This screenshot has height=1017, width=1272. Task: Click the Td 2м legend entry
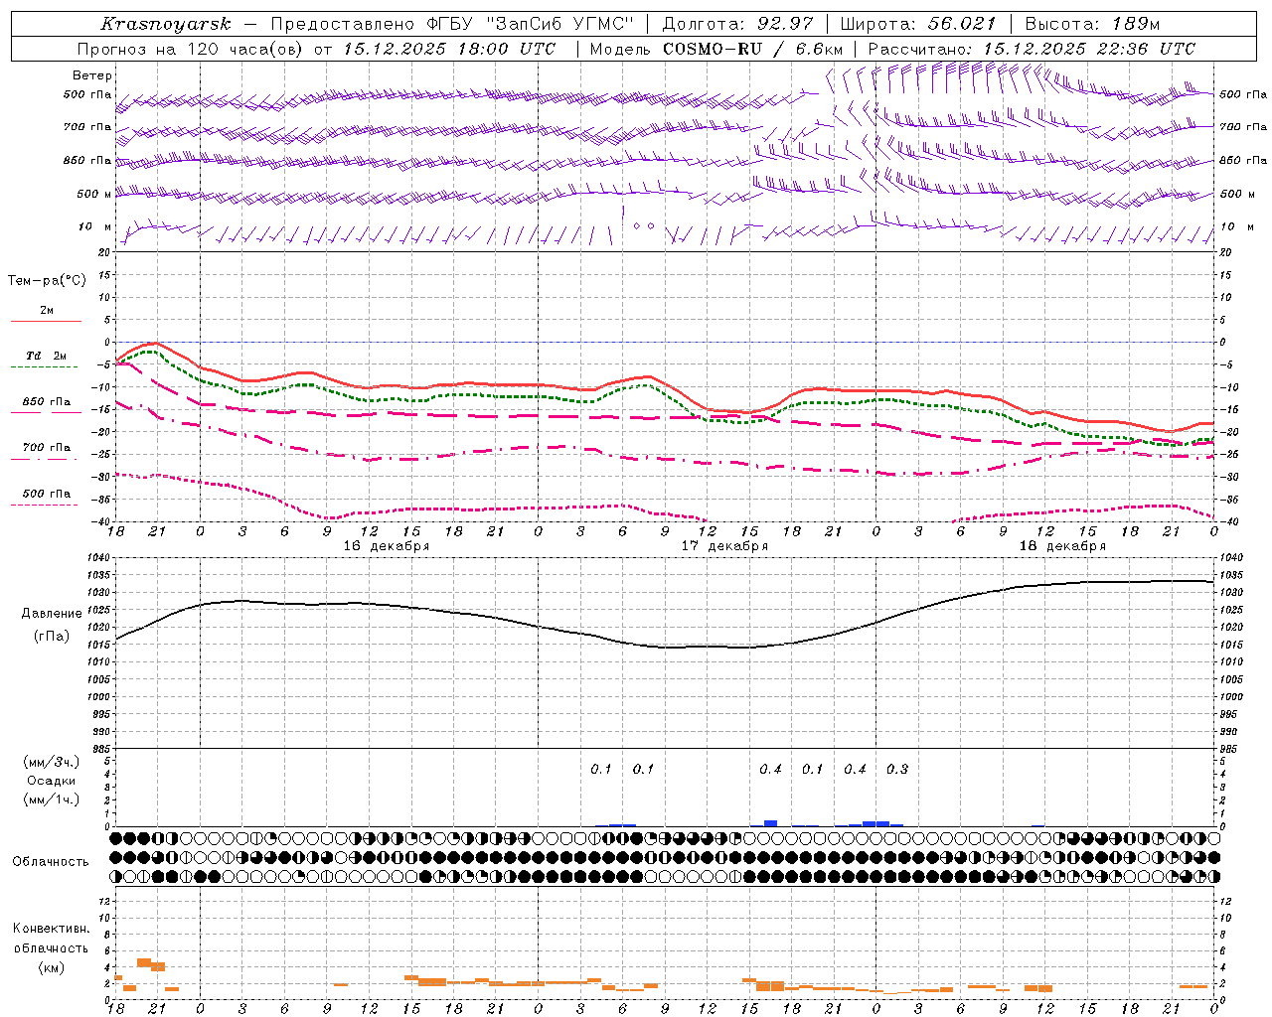pyautogui.click(x=47, y=356)
